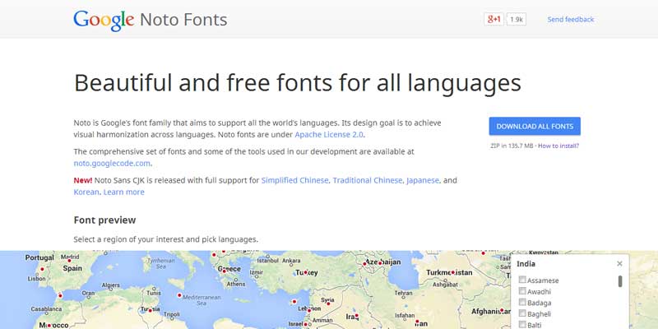The image size is (658, 329).
Task: Open the 'How to install?' link
Action: (558, 146)
